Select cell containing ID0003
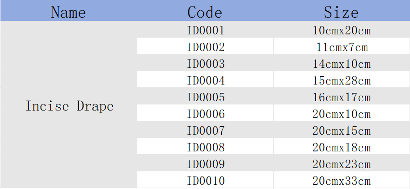The height and width of the screenshot is (189, 410). coord(205,63)
